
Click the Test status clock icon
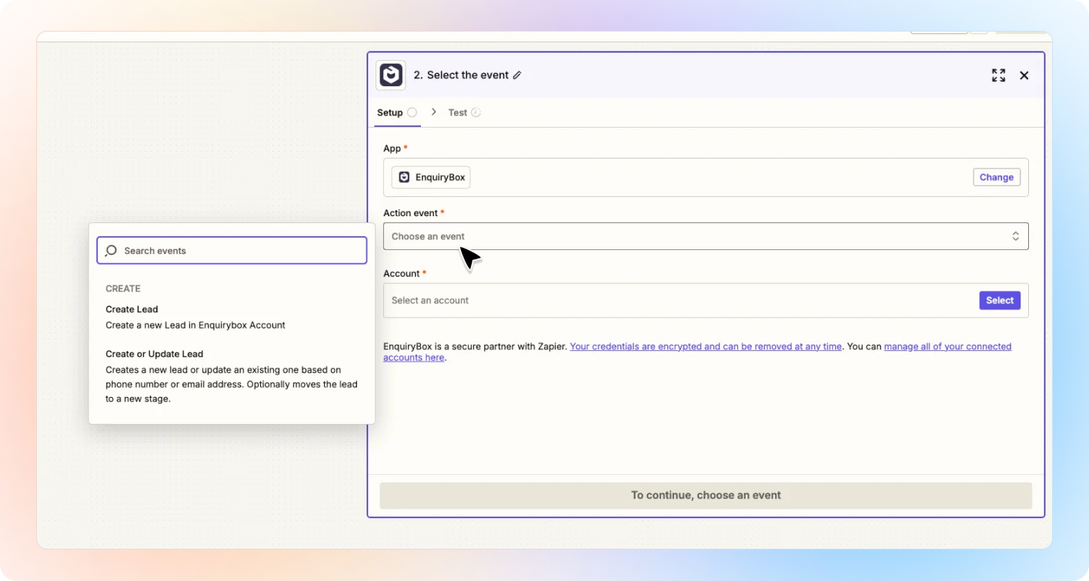476,112
